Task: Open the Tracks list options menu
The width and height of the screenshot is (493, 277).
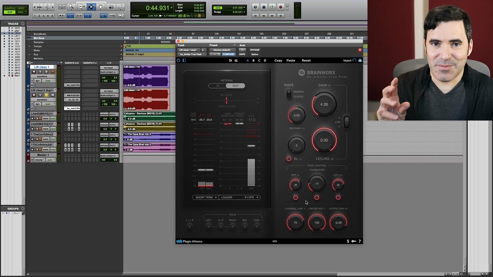Action: [x=23, y=24]
